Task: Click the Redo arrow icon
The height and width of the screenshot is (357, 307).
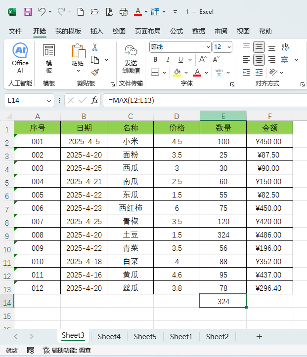Action: pyautogui.click(x=61, y=11)
